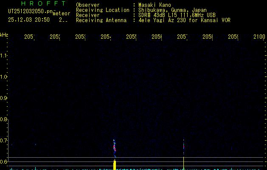Click the brightest meteor echo streak
This screenshot has width=267, height=170.
tap(114, 147)
